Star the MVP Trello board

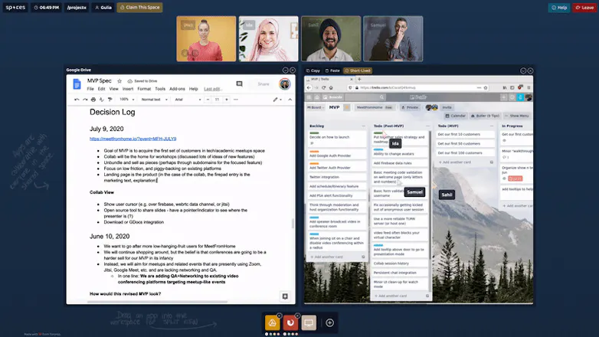click(x=346, y=107)
